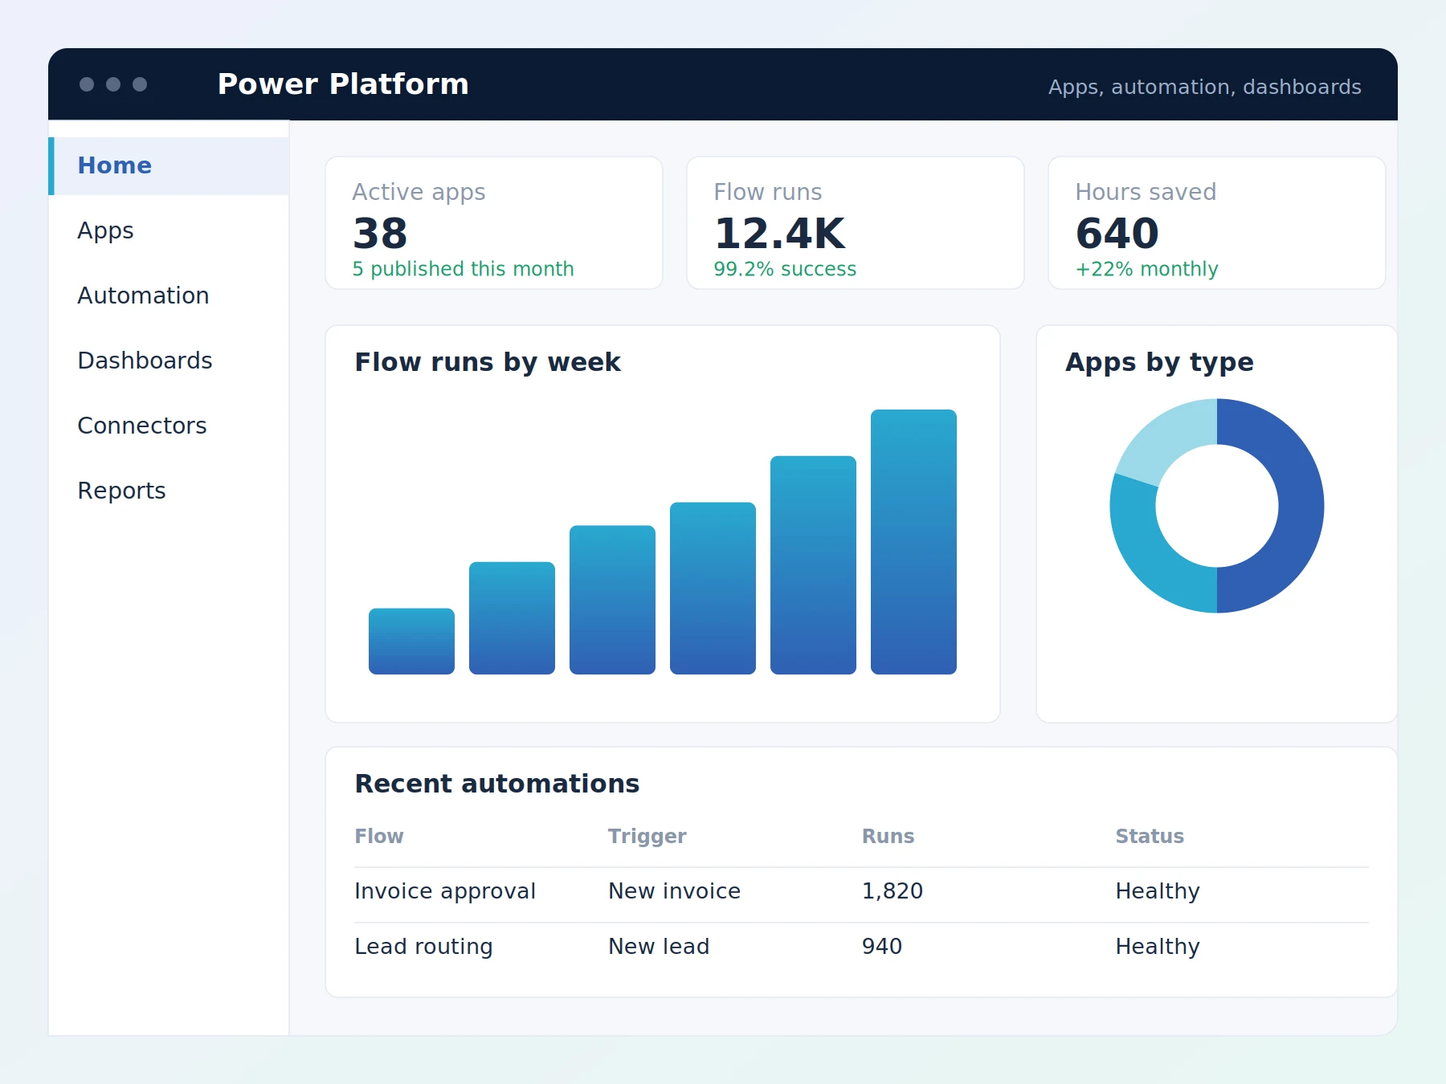Sort by the Trigger column header
This screenshot has height=1084, width=1446.
[x=647, y=837]
